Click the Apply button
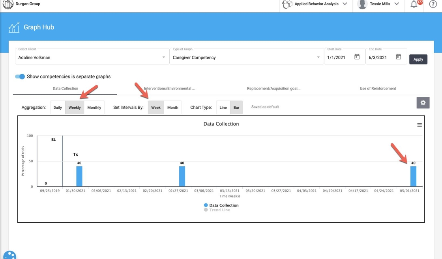 (418, 60)
